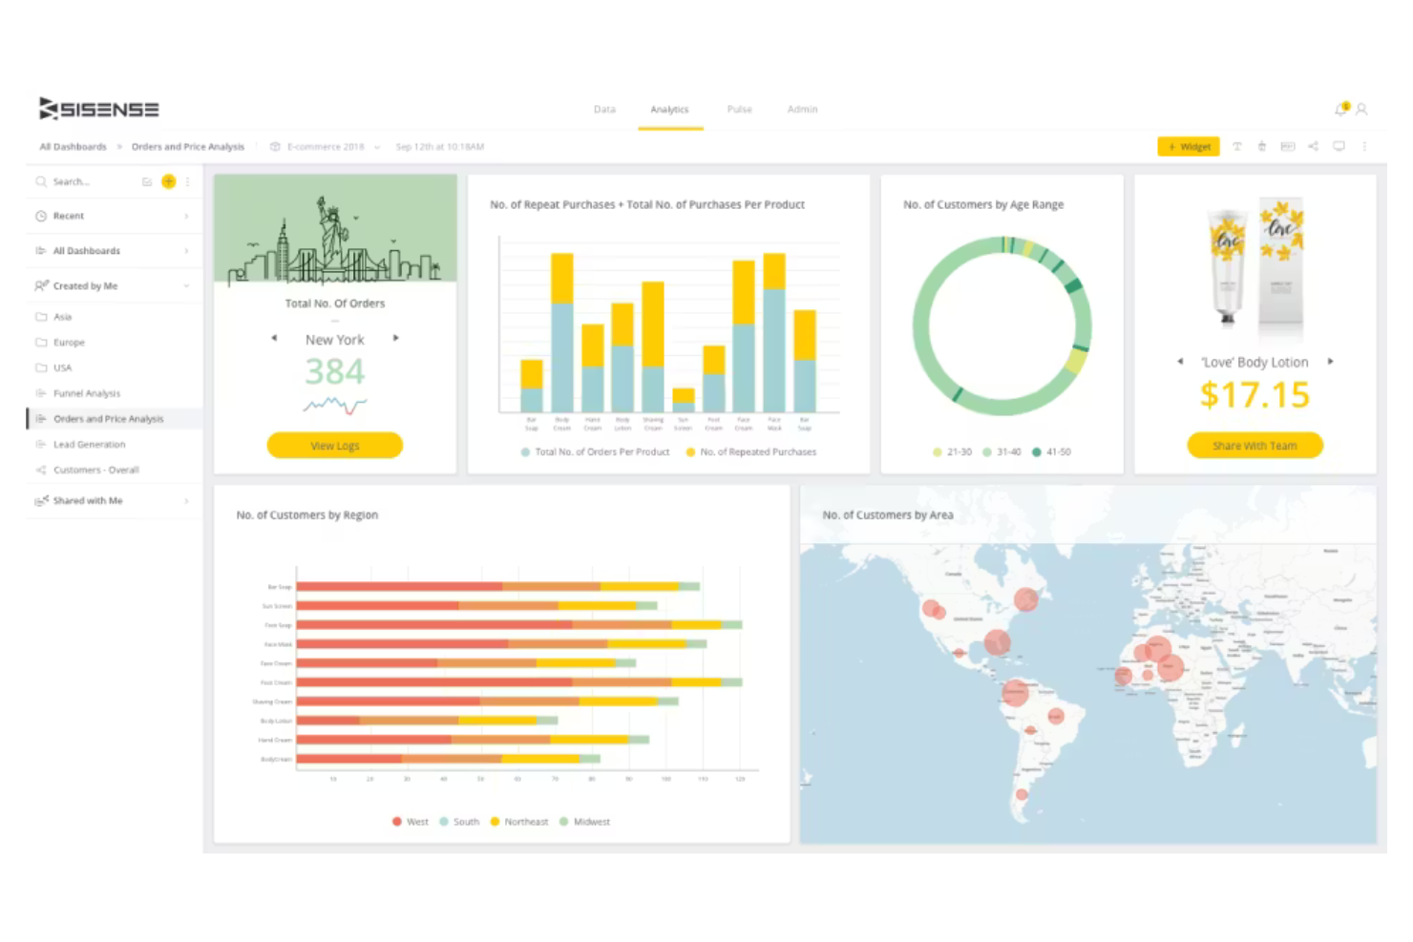Click the yellow plus icon to create new
Screen dimensions: 1413x942
169,181
